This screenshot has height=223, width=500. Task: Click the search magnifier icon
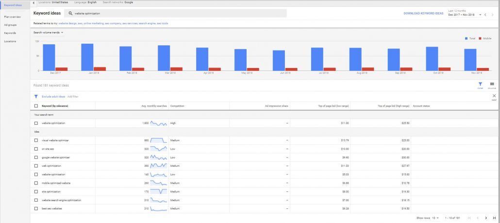[x=71, y=14]
